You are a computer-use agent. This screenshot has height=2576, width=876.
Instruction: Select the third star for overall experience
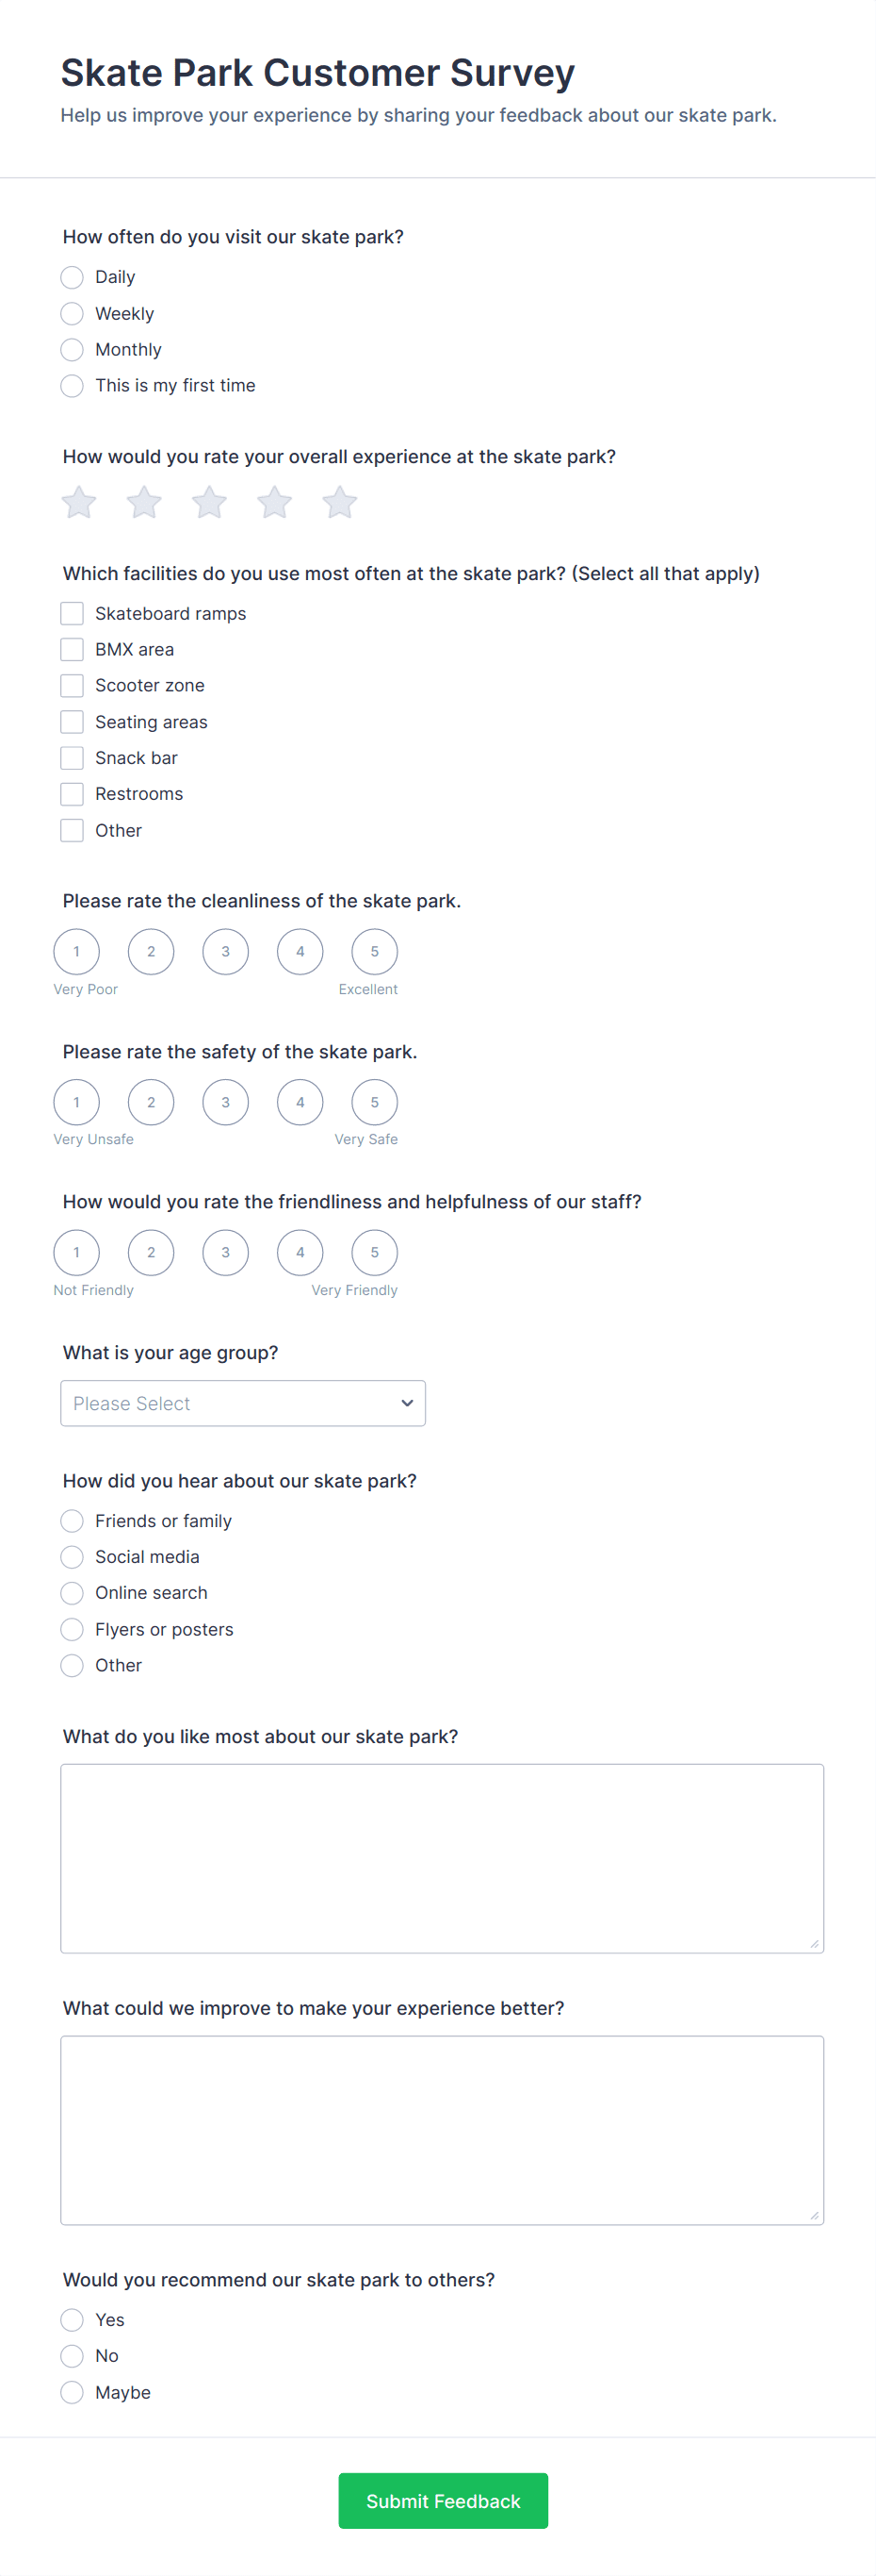click(210, 502)
